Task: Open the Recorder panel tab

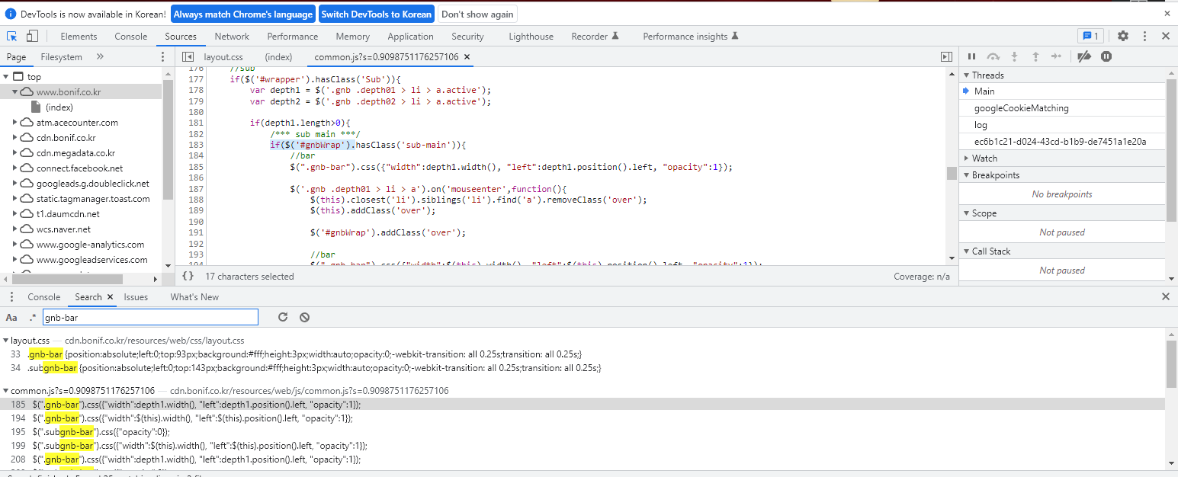Action: (x=595, y=37)
